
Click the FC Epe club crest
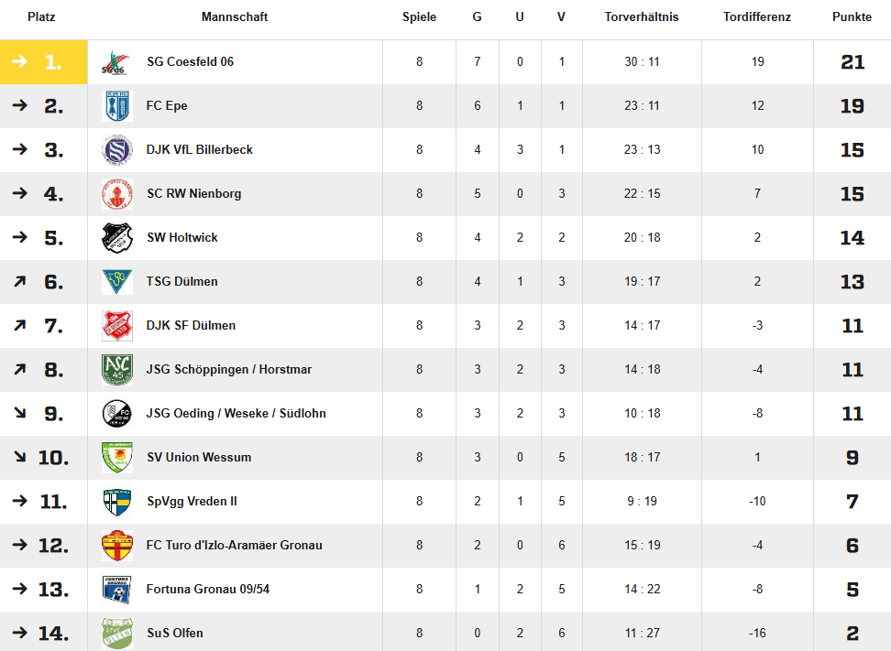[x=117, y=106]
